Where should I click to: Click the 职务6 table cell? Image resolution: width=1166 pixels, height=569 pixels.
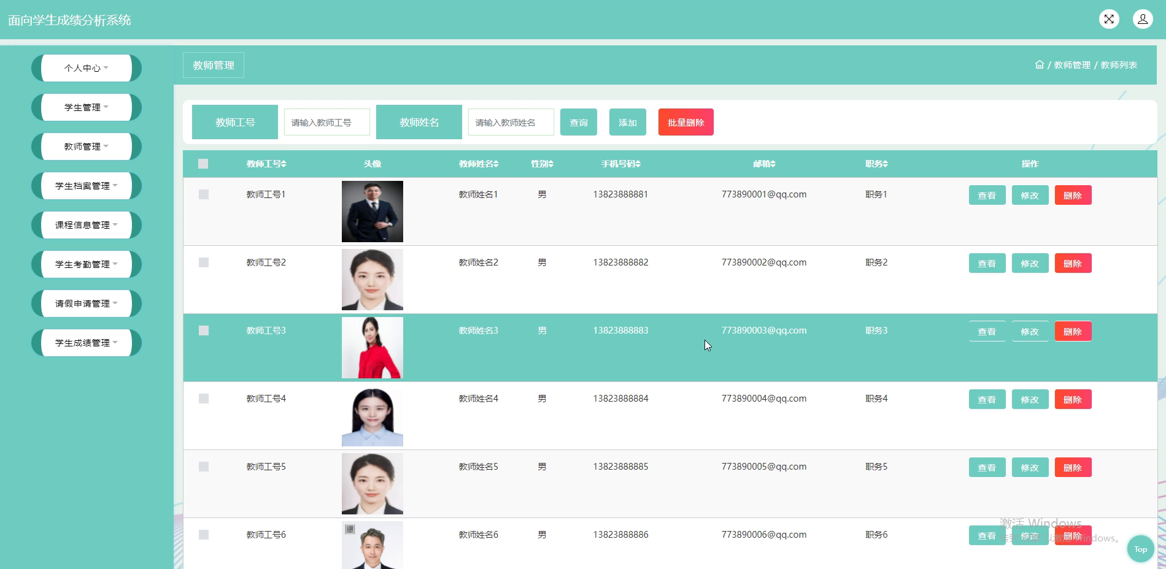point(876,535)
